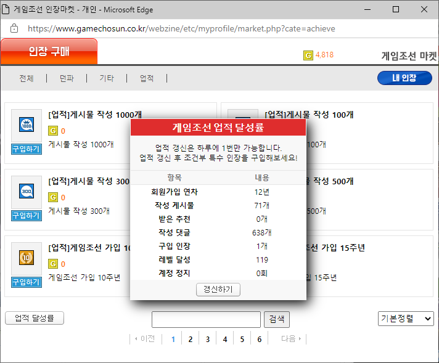Go to page 3

point(208,339)
